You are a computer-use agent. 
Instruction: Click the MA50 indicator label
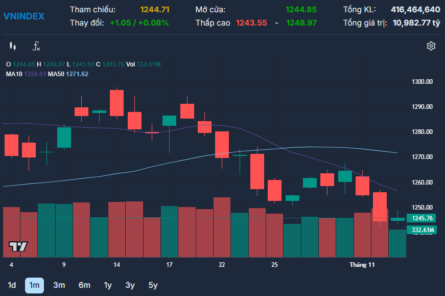(x=56, y=74)
